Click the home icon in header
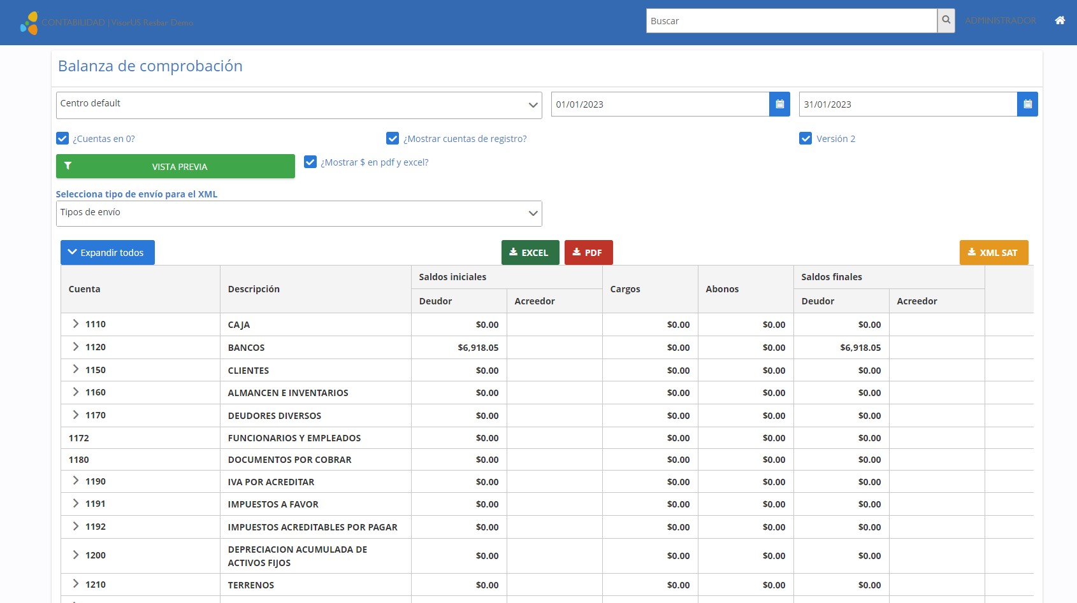This screenshot has width=1077, height=603. 1060,20
